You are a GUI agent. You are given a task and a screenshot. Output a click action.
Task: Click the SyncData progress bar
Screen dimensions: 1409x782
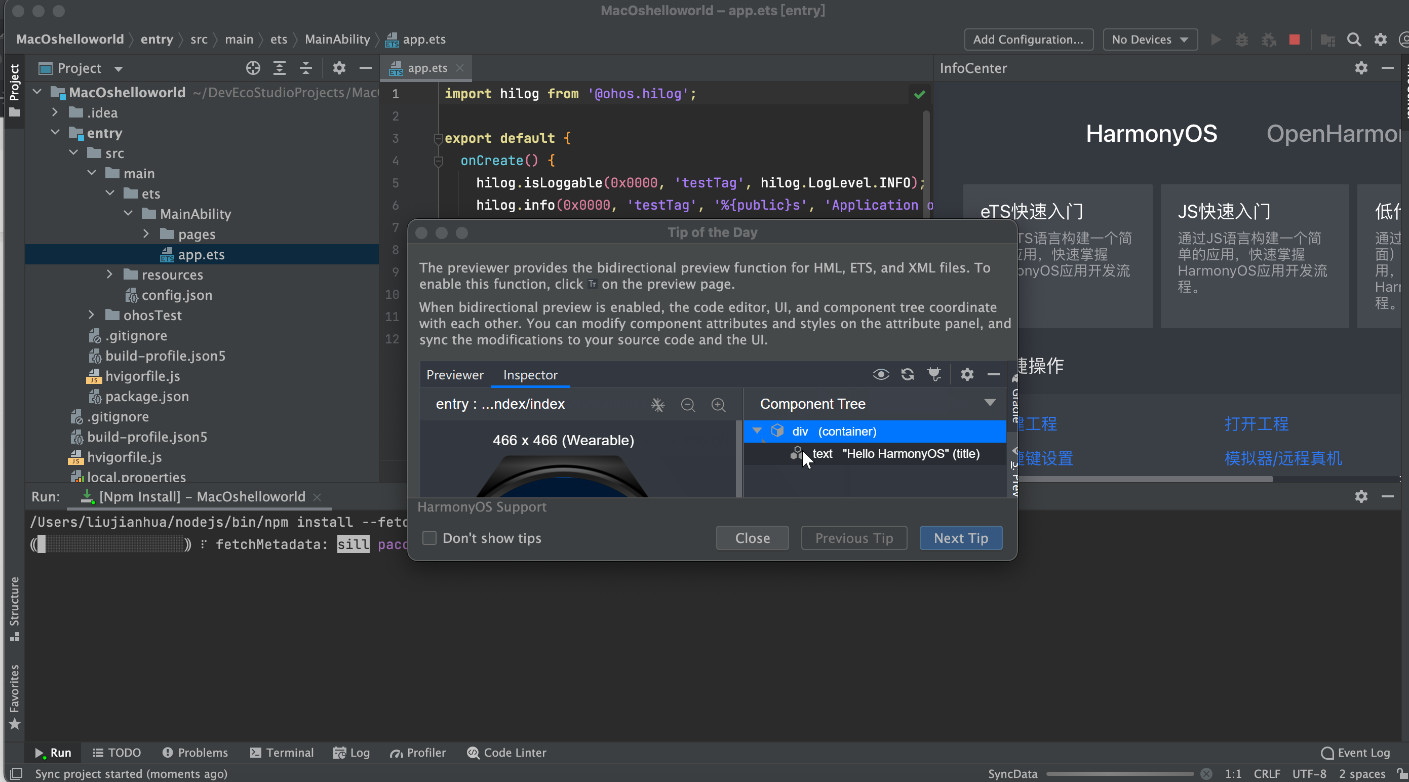point(1120,774)
